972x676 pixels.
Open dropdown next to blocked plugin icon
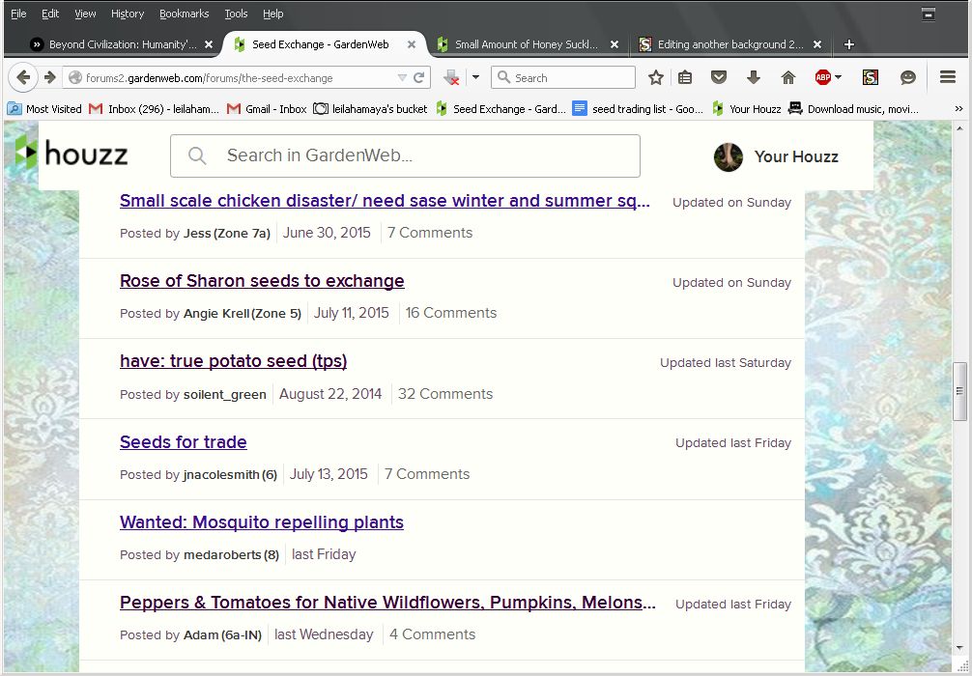click(x=475, y=77)
